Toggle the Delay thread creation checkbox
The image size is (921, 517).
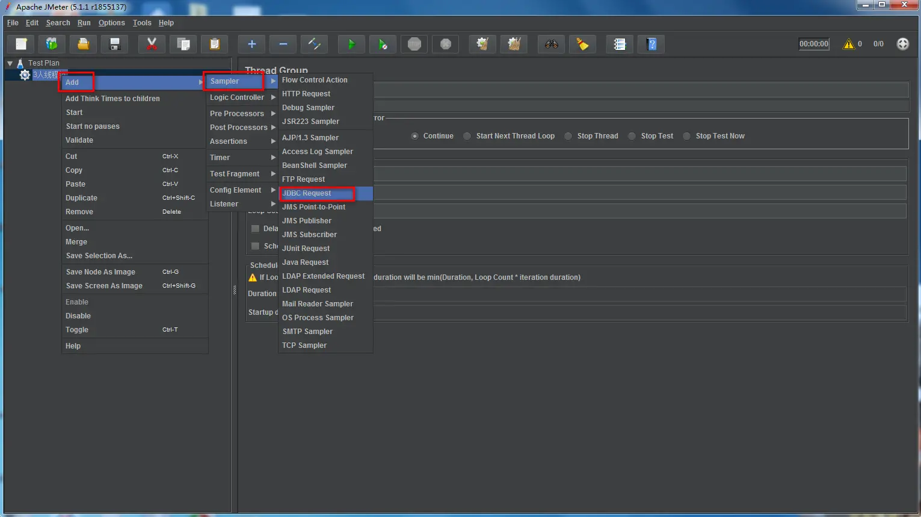255,229
